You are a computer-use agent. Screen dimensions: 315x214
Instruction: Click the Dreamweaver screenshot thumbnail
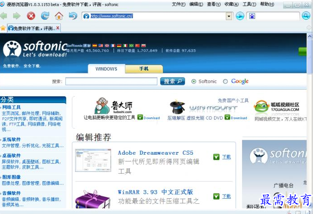click(93, 160)
